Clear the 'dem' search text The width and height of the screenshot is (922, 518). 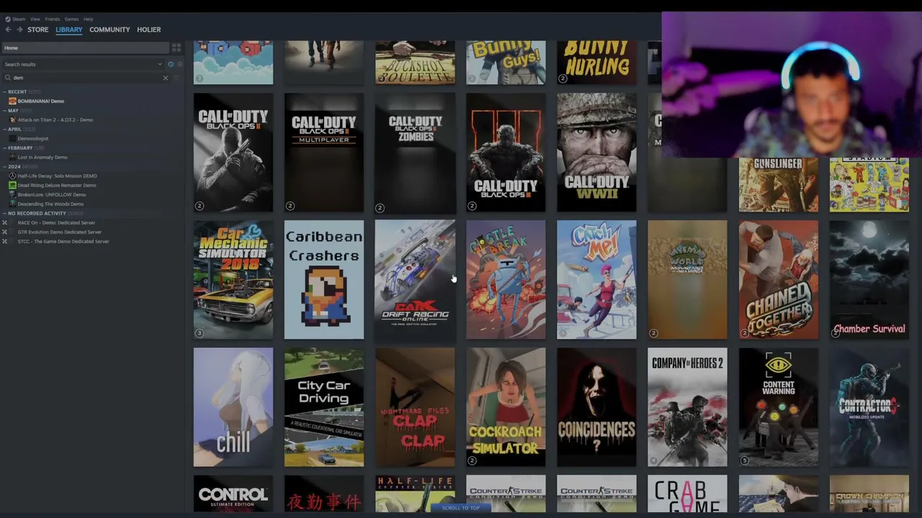(x=165, y=78)
